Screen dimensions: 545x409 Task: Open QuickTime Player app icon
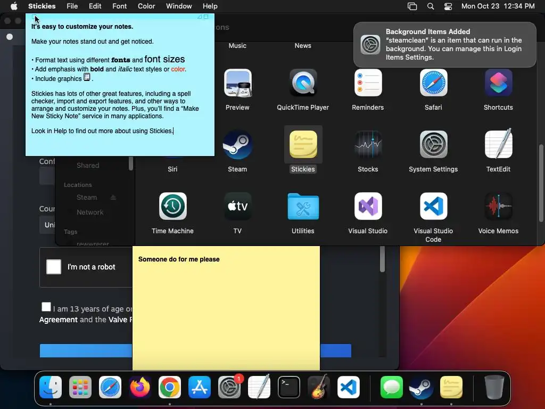(x=303, y=83)
